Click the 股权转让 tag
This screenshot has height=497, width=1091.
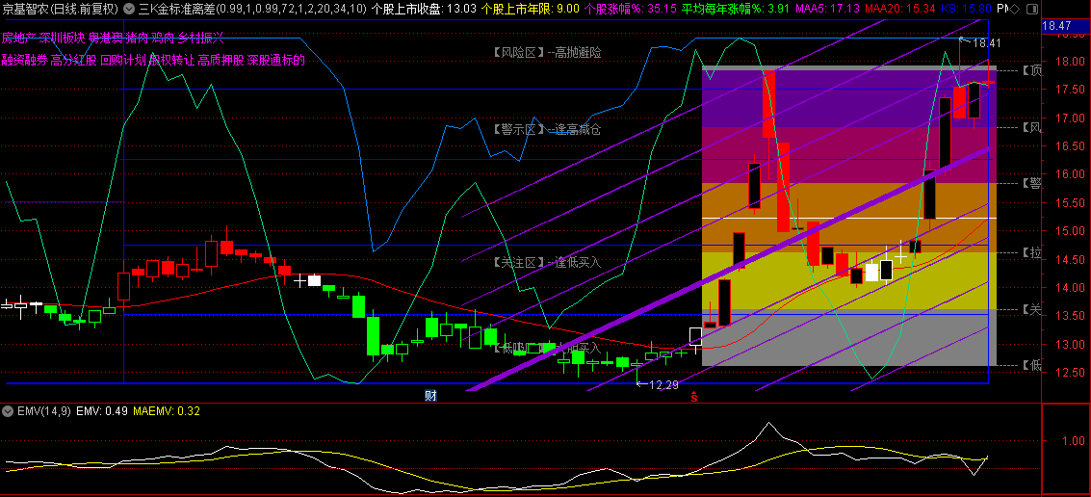click(x=171, y=60)
